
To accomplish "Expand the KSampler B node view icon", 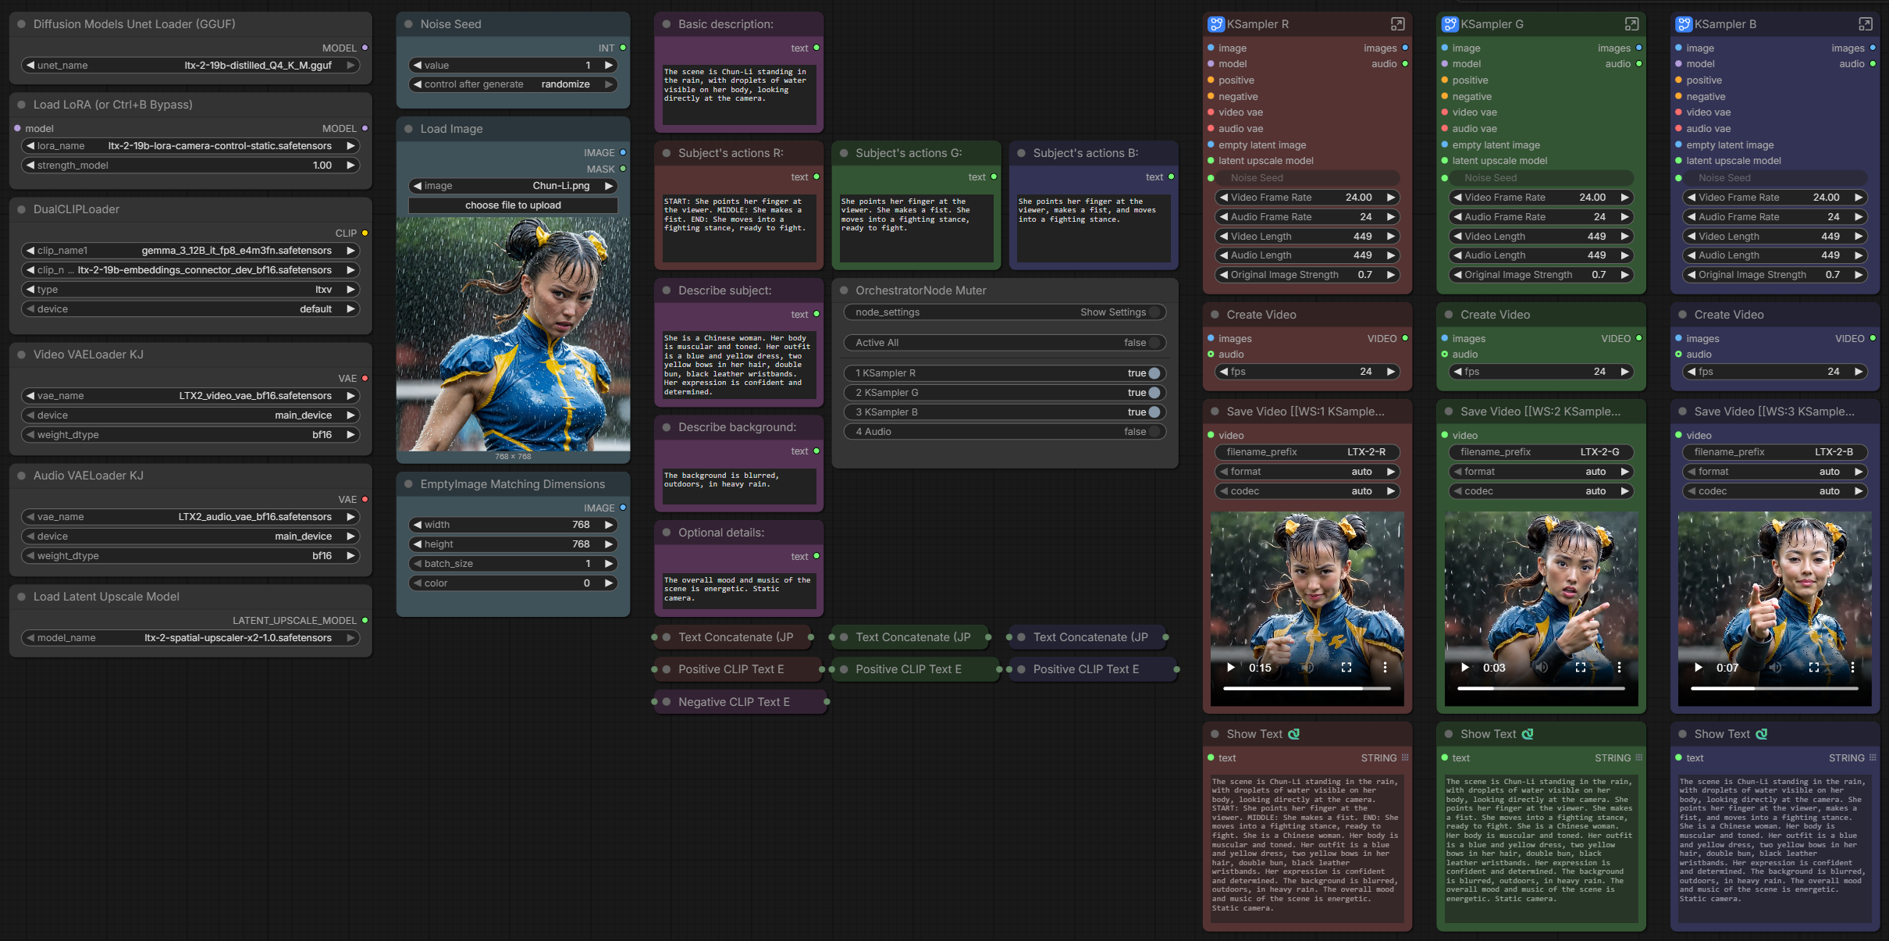I will pyautogui.click(x=1865, y=24).
